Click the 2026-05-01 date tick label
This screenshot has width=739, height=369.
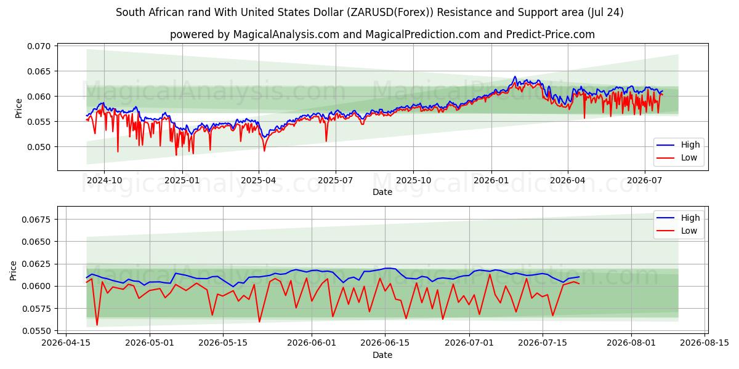click(x=150, y=343)
